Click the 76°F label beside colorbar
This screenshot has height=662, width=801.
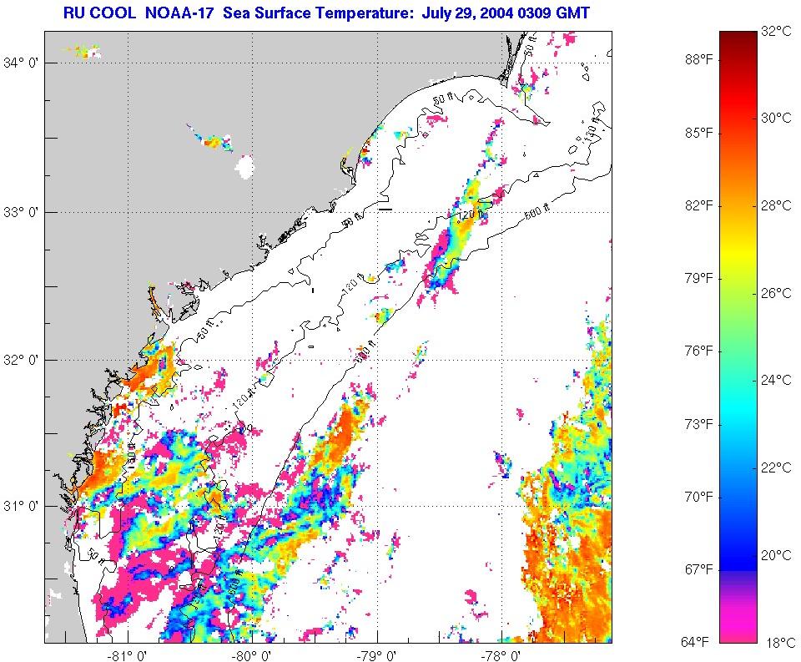698,351
